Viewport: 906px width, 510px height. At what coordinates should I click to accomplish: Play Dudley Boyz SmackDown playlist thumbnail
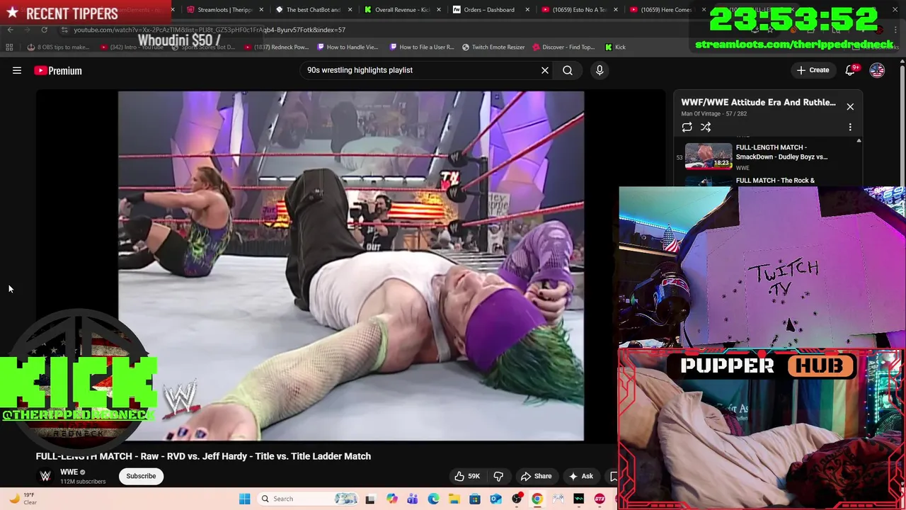[x=709, y=156]
